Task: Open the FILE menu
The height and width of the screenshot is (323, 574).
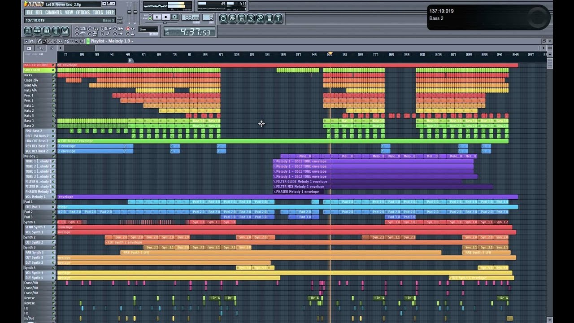Action: (x=29, y=12)
